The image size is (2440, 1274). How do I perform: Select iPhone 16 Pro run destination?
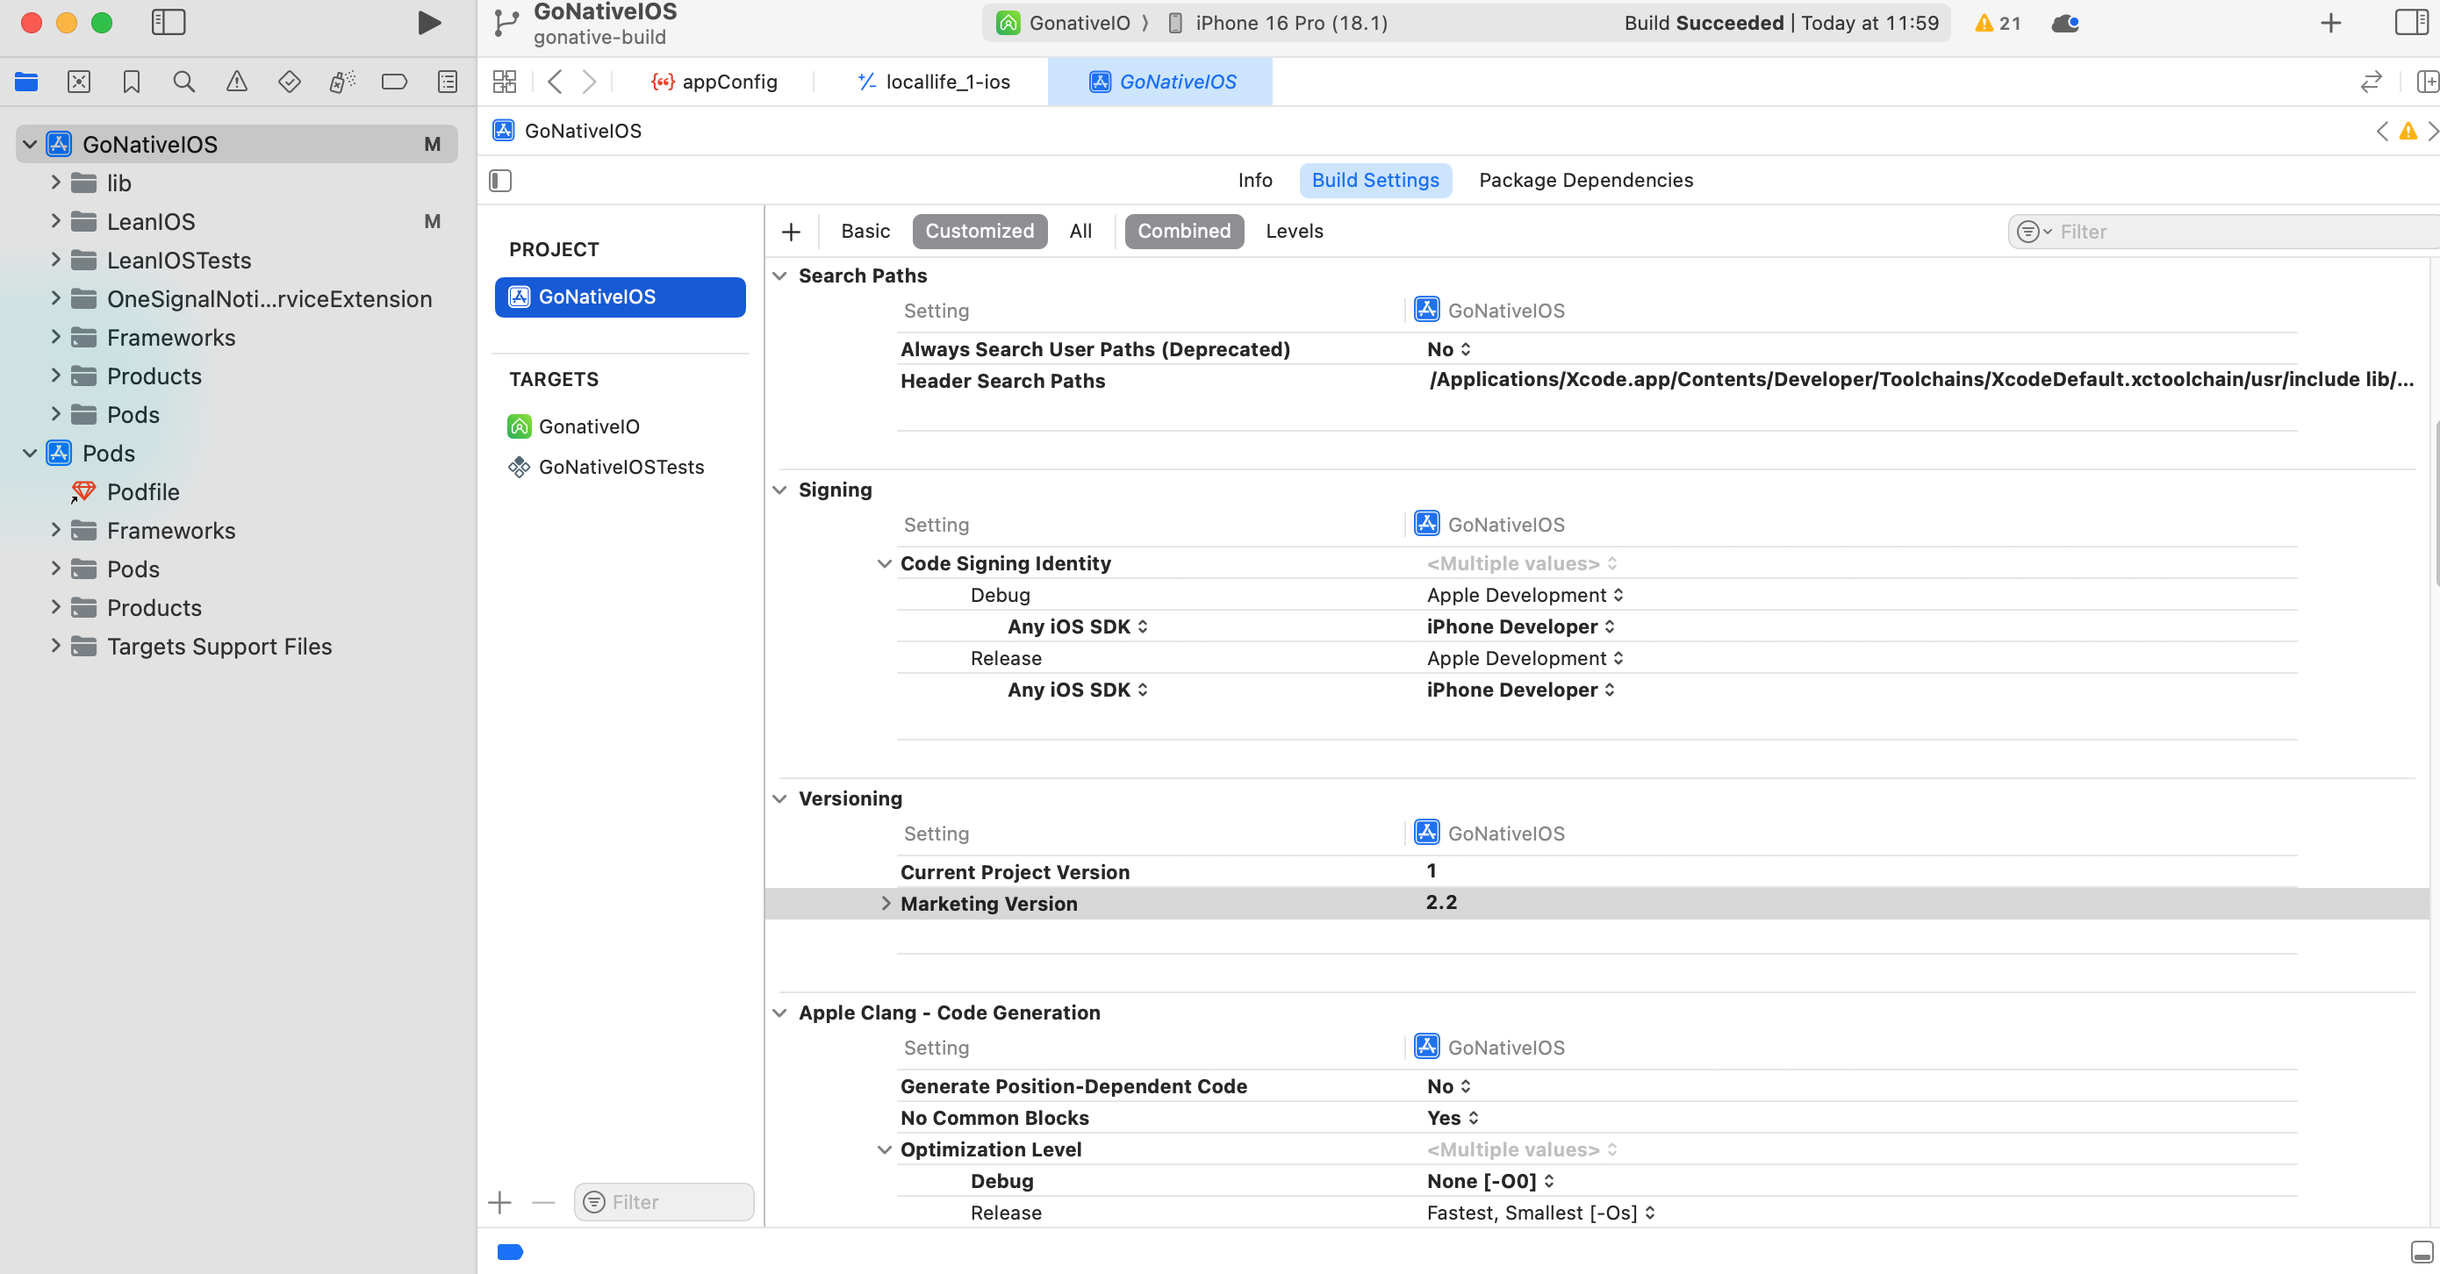[x=1279, y=24]
